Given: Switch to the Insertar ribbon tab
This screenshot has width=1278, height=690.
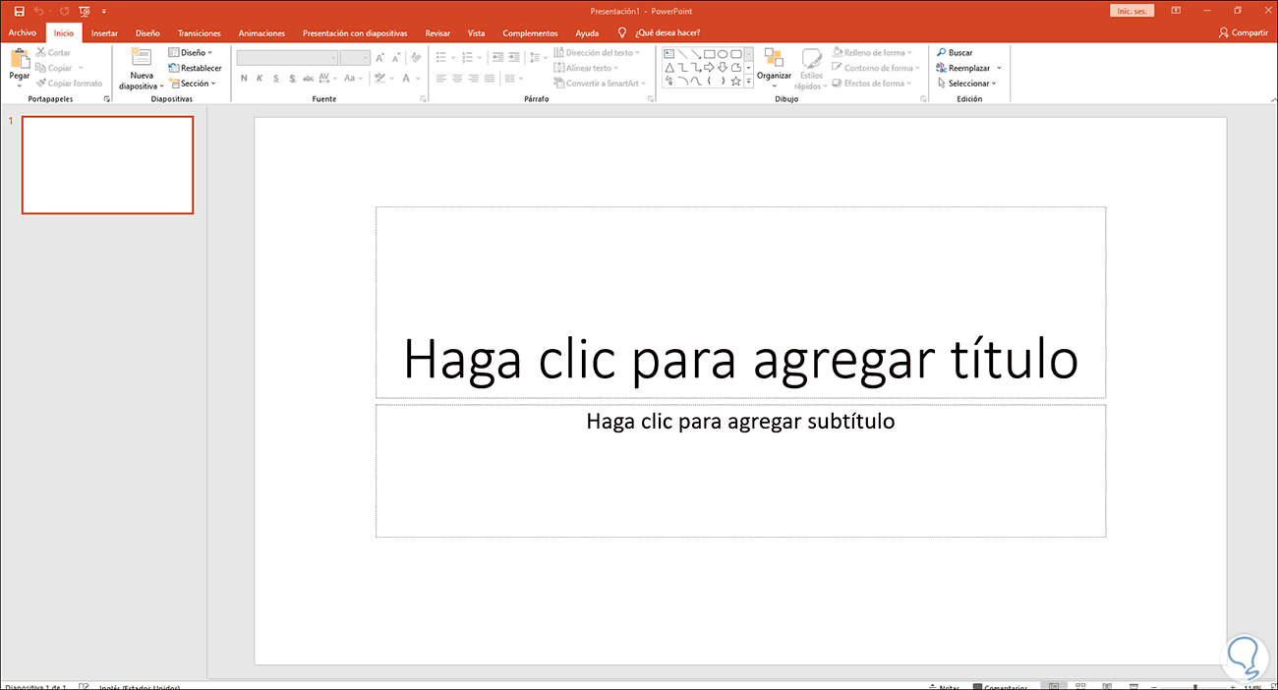Looking at the screenshot, I should pyautogui.click(x=104, y=32).
